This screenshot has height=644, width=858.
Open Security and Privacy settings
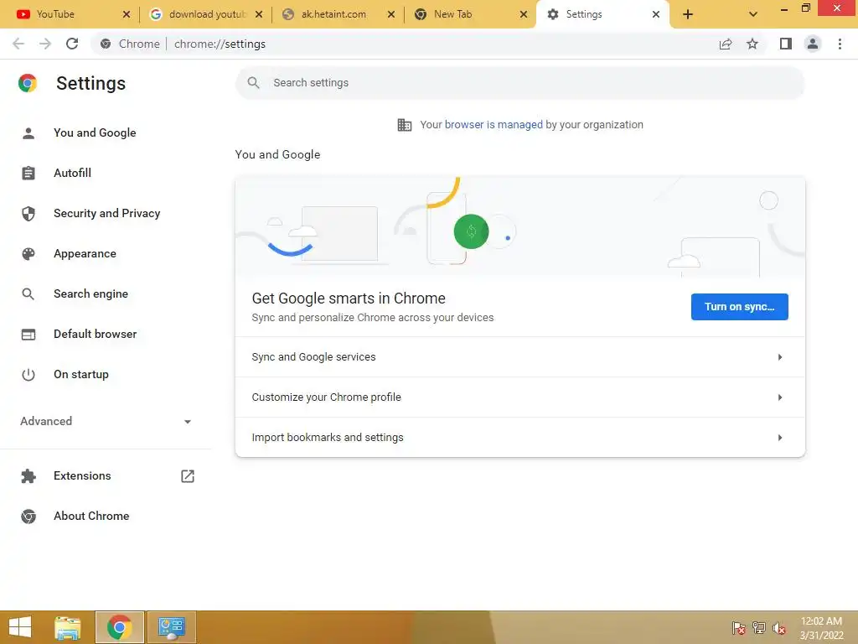tap(106, 214)
